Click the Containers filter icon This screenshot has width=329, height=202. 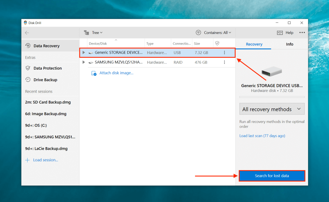point(199,32)
